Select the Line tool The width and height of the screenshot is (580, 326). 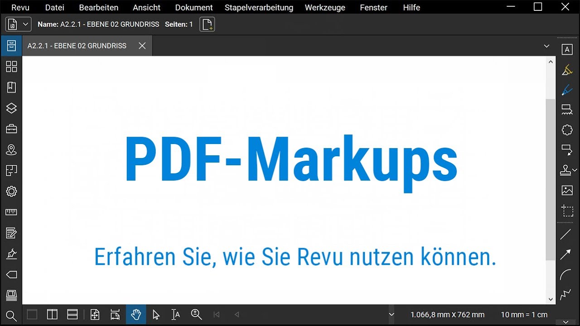coord(565,235)
